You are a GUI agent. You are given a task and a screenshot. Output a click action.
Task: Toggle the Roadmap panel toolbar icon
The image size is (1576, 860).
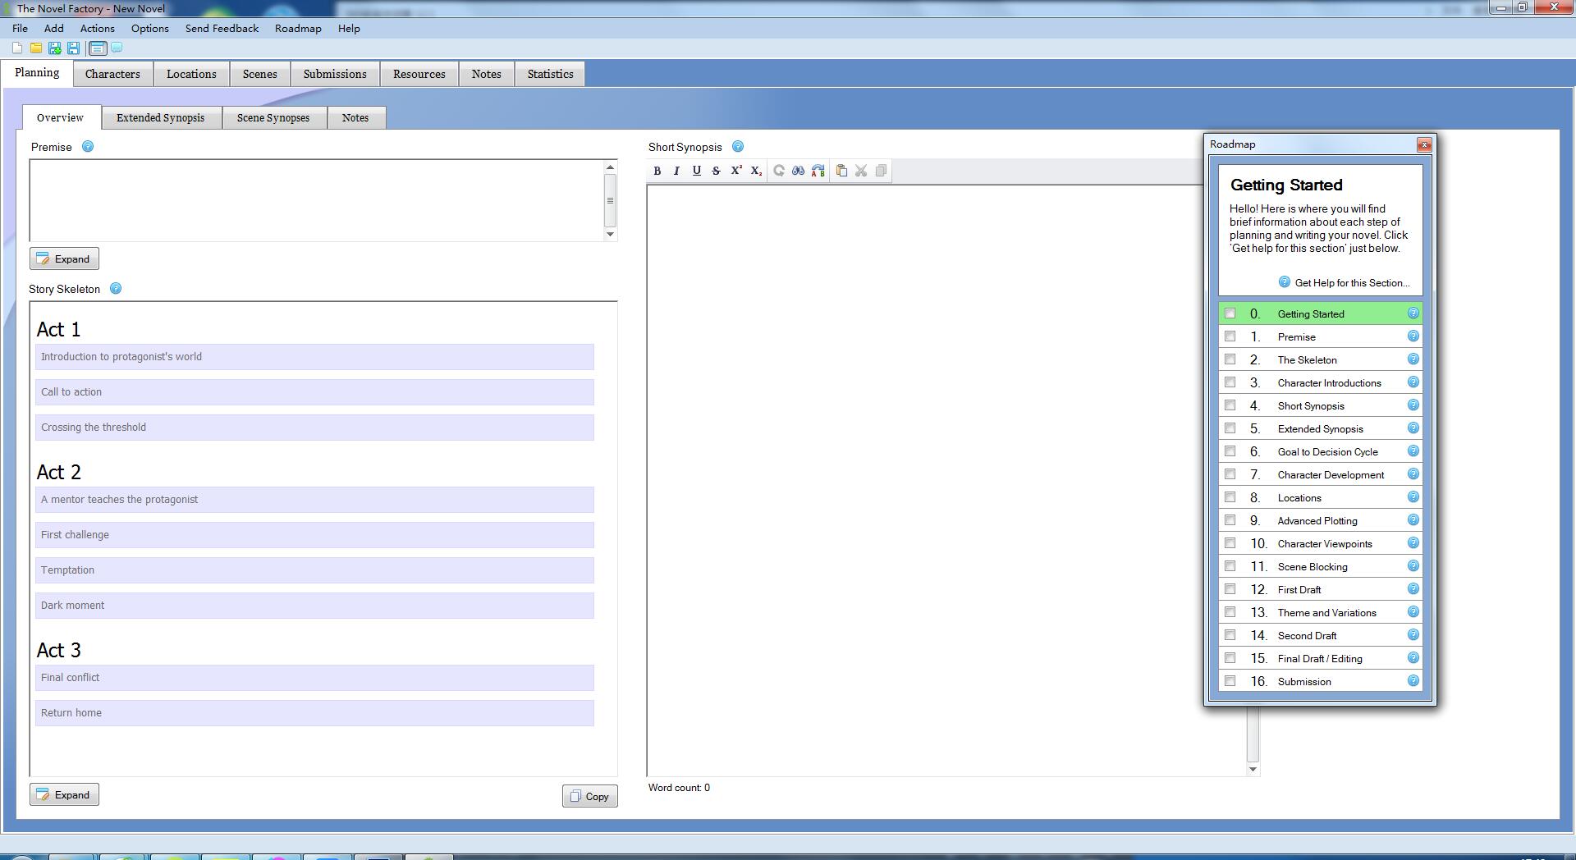(97, 48)
